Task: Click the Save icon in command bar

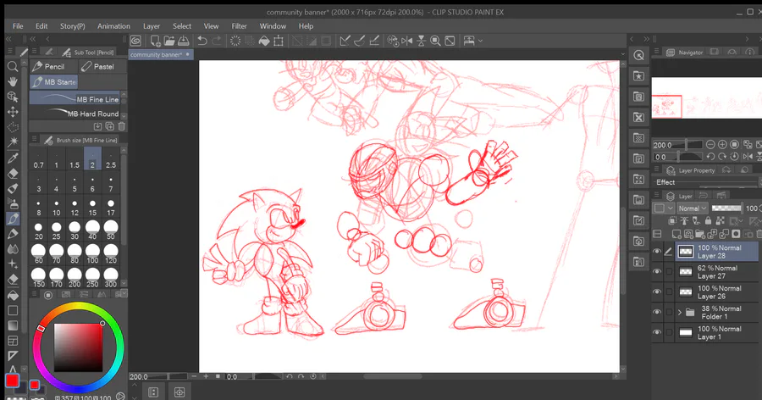Action: [x=183, y=41]
